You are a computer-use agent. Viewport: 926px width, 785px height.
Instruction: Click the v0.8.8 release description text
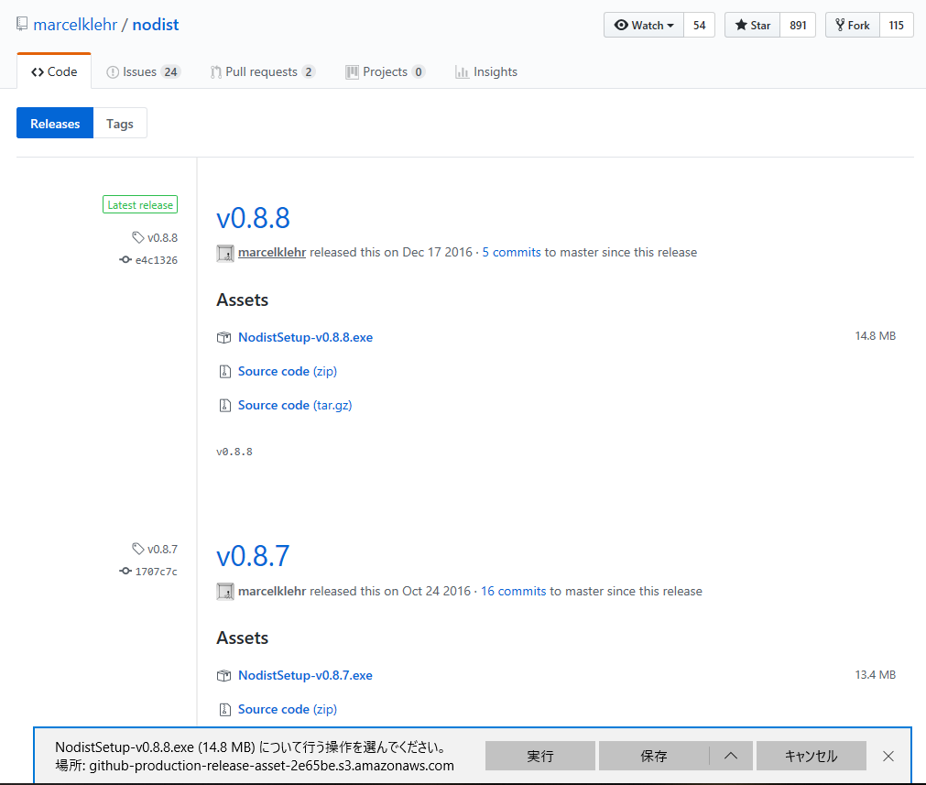pyautogui.click(x=234, y=452)
